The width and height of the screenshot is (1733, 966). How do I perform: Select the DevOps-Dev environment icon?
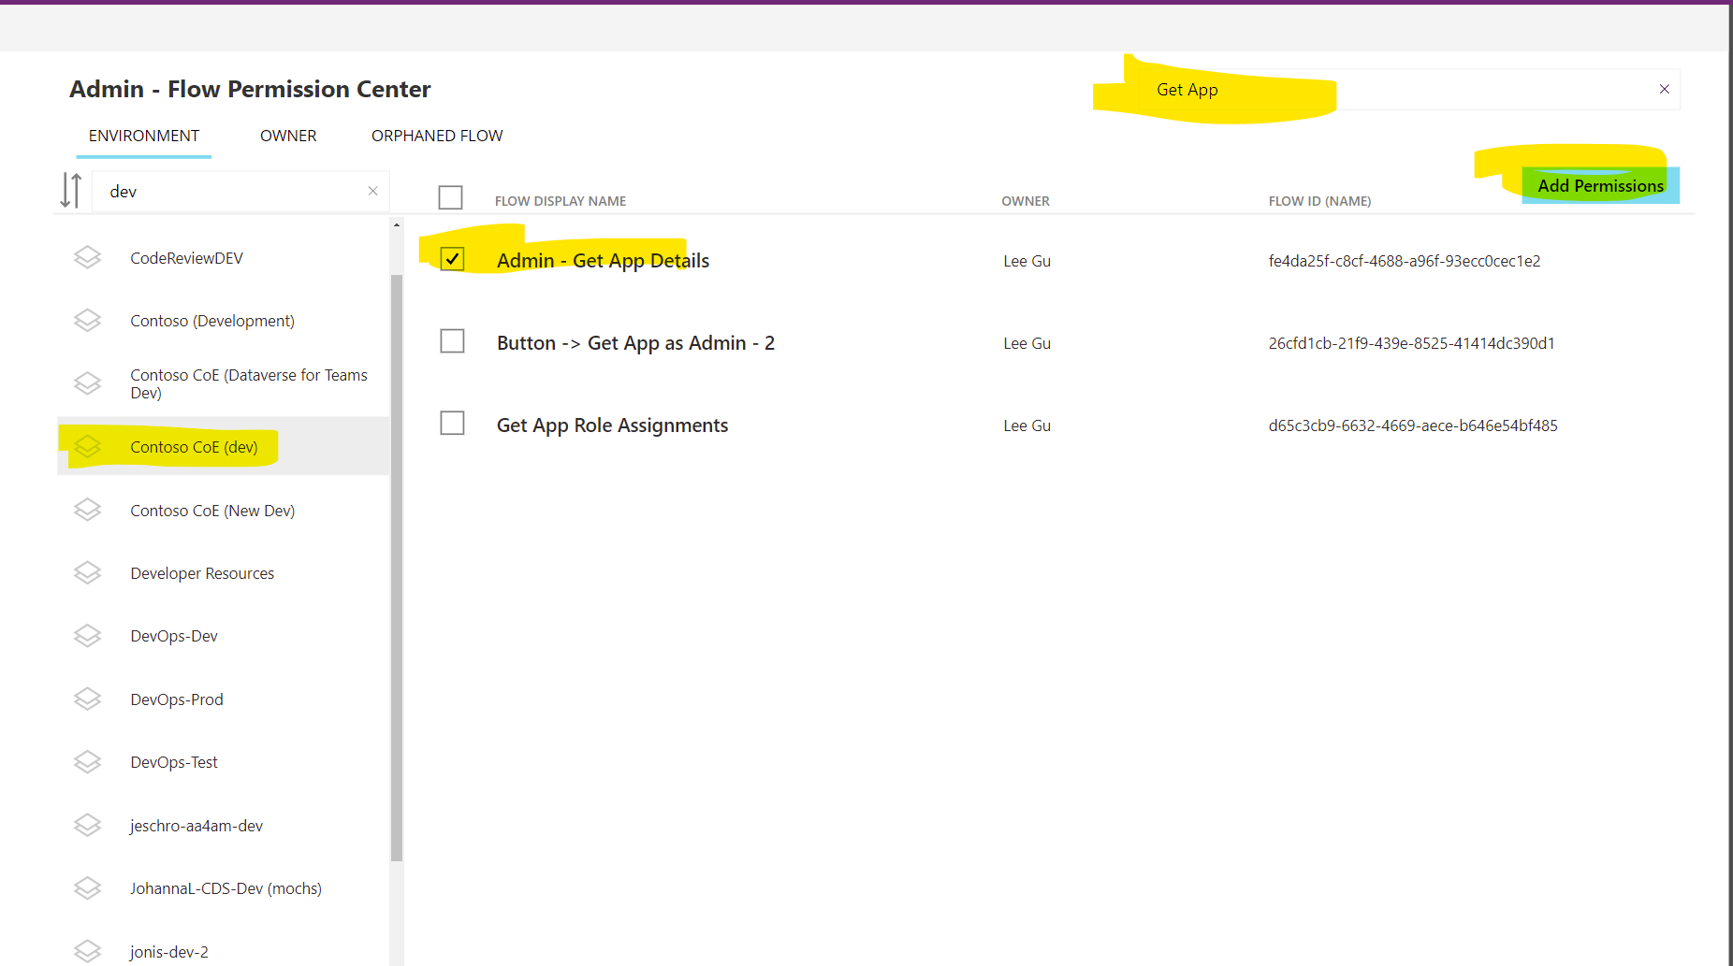coord(87,635)
